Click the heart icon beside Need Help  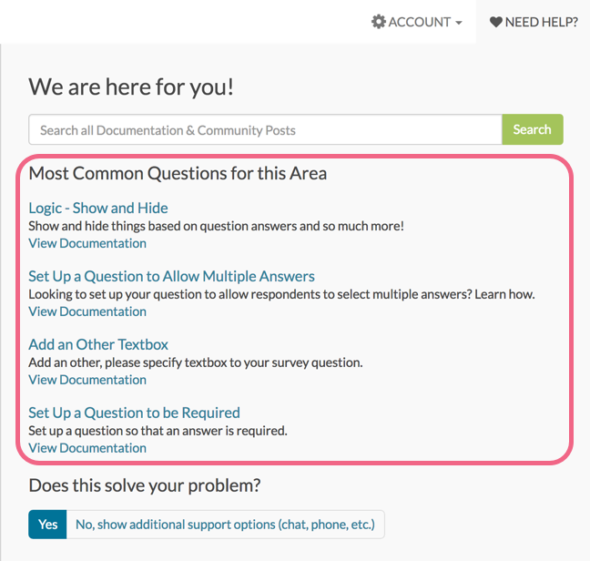(496, 22)
